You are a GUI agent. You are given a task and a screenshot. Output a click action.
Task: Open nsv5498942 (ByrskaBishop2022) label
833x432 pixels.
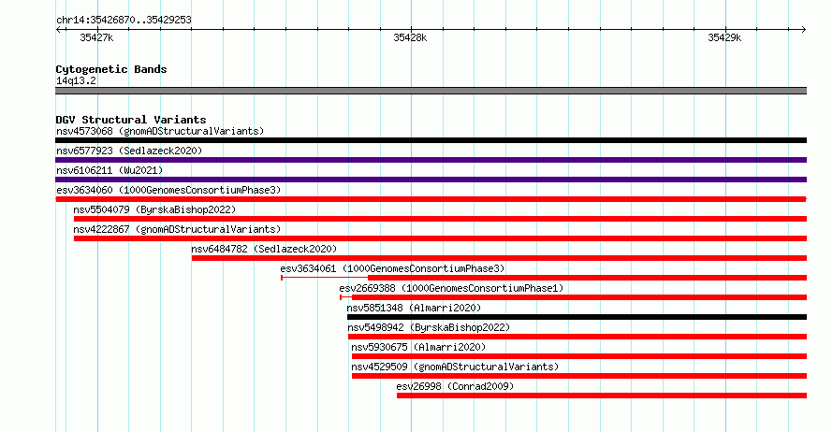(x=429, y=327)
